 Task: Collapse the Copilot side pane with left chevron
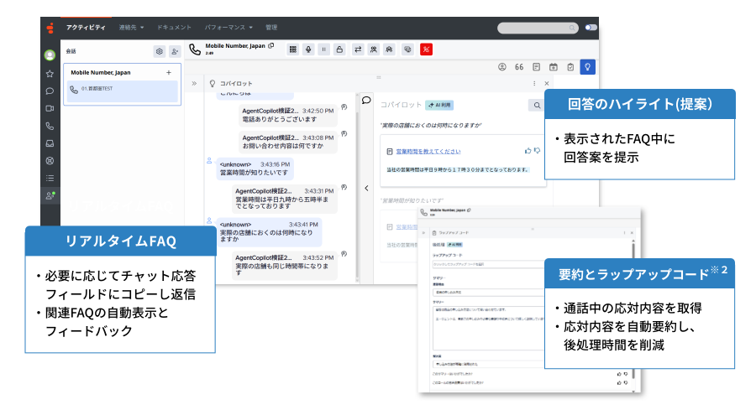[x=366, y=189]
